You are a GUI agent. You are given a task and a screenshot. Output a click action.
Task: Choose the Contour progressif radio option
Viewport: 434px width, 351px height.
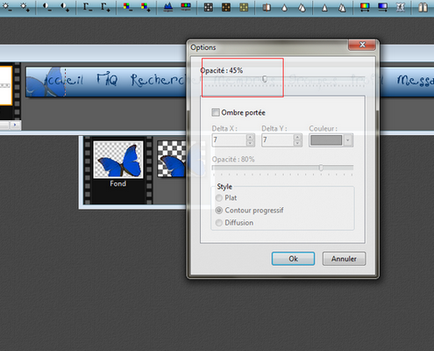click(219, 211)
